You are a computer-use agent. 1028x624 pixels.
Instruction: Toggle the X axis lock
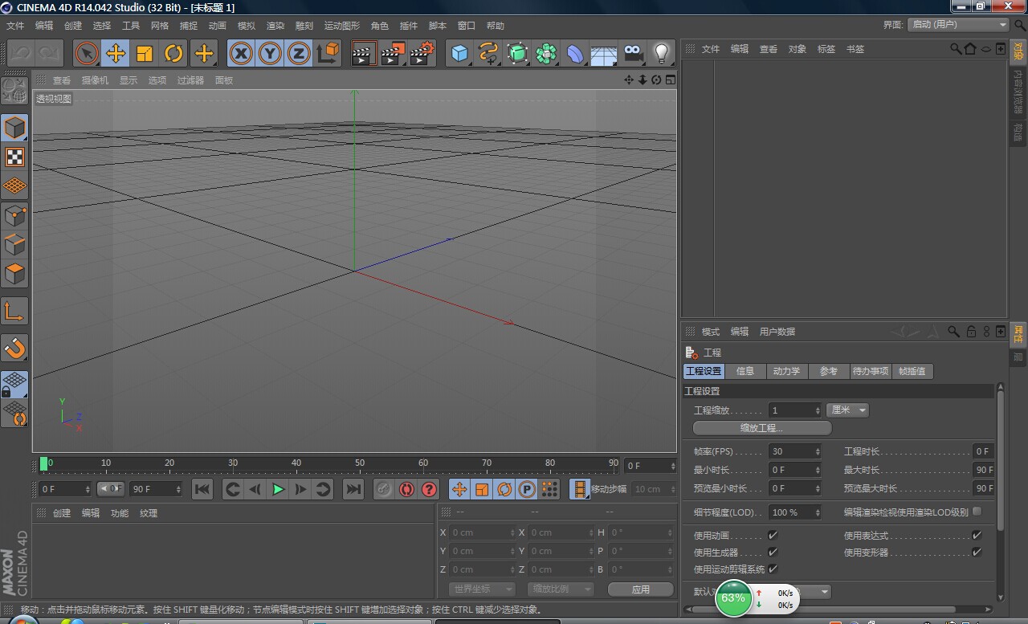pos(241,54)
